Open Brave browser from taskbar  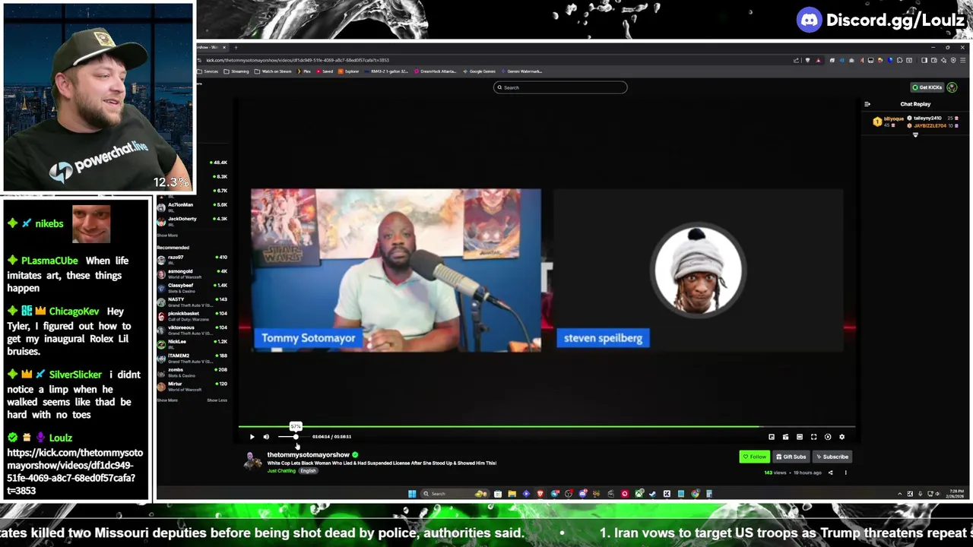tap(540, 494)
